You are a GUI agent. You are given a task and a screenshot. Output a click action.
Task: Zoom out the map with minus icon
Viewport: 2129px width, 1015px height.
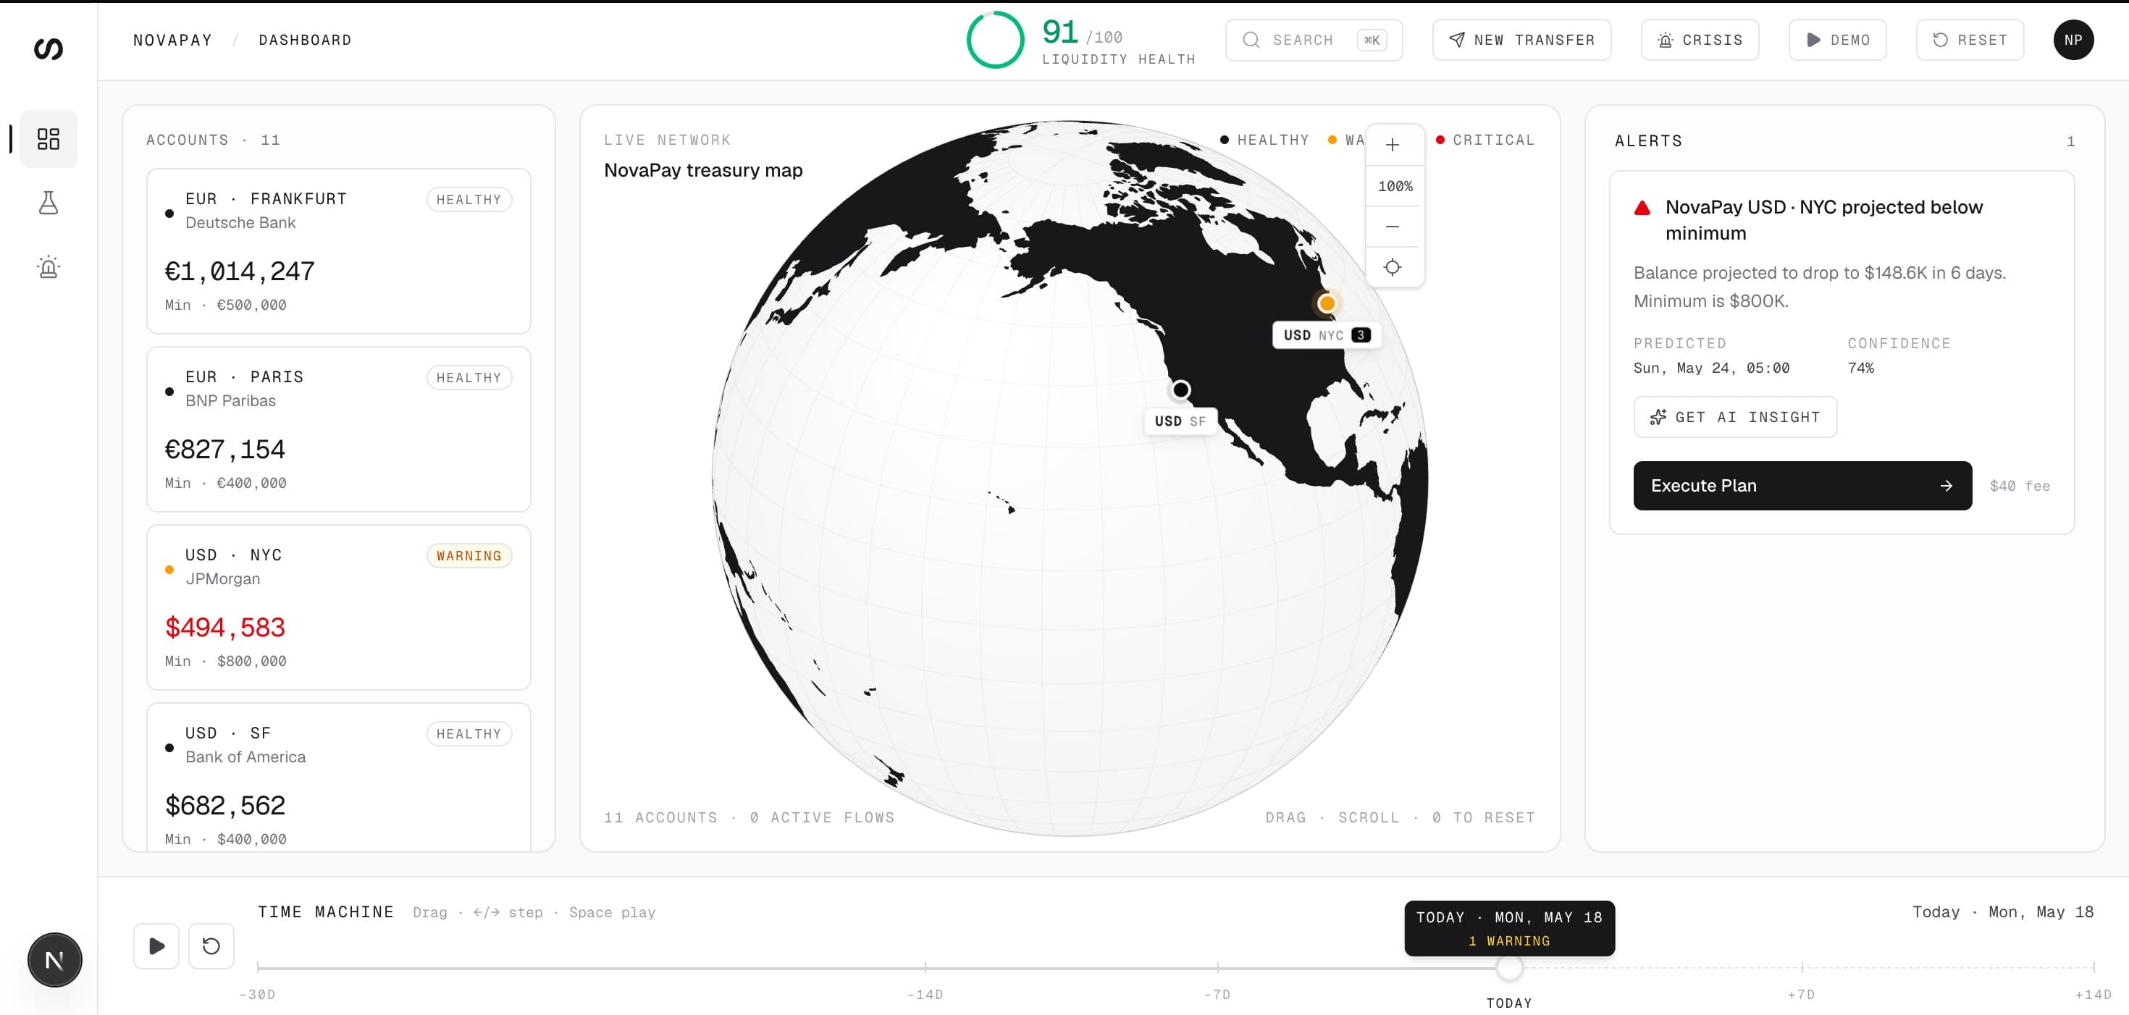click(1393, 227)
